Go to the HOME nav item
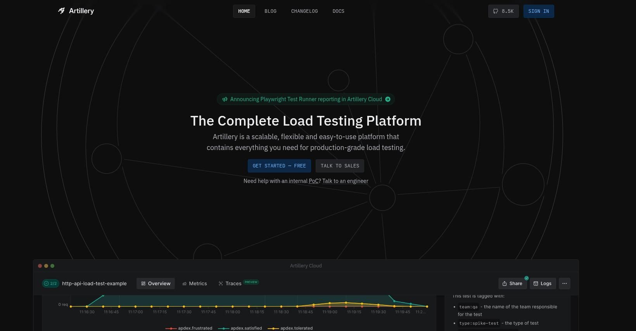Viewport: 636px width, 331px height. [x=244, y=11]
